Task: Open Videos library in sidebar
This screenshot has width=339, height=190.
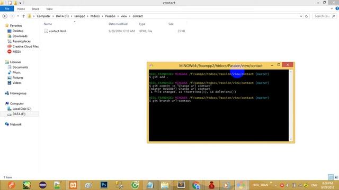Action: point(17,83)
